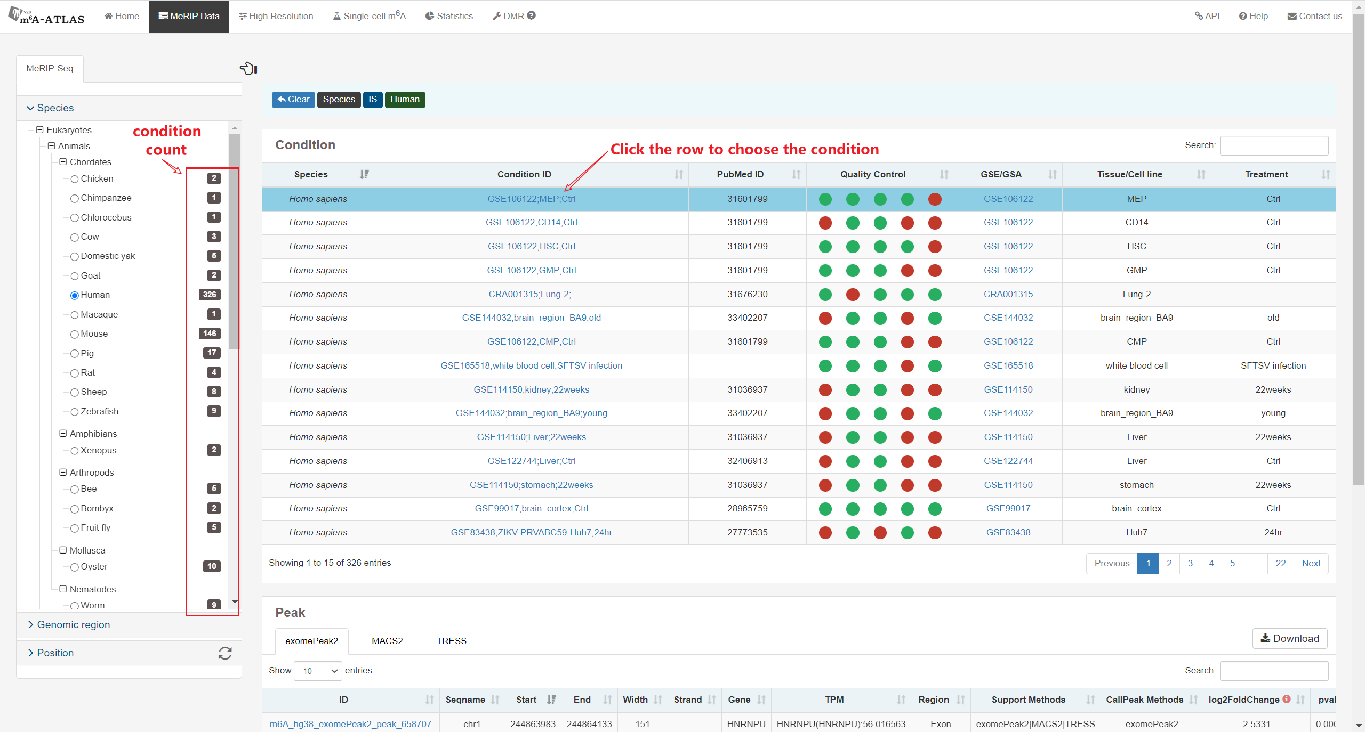Click the API link
This screenshot has width=1365, height=732.
pyautogui.click(x=1207, y=16)
